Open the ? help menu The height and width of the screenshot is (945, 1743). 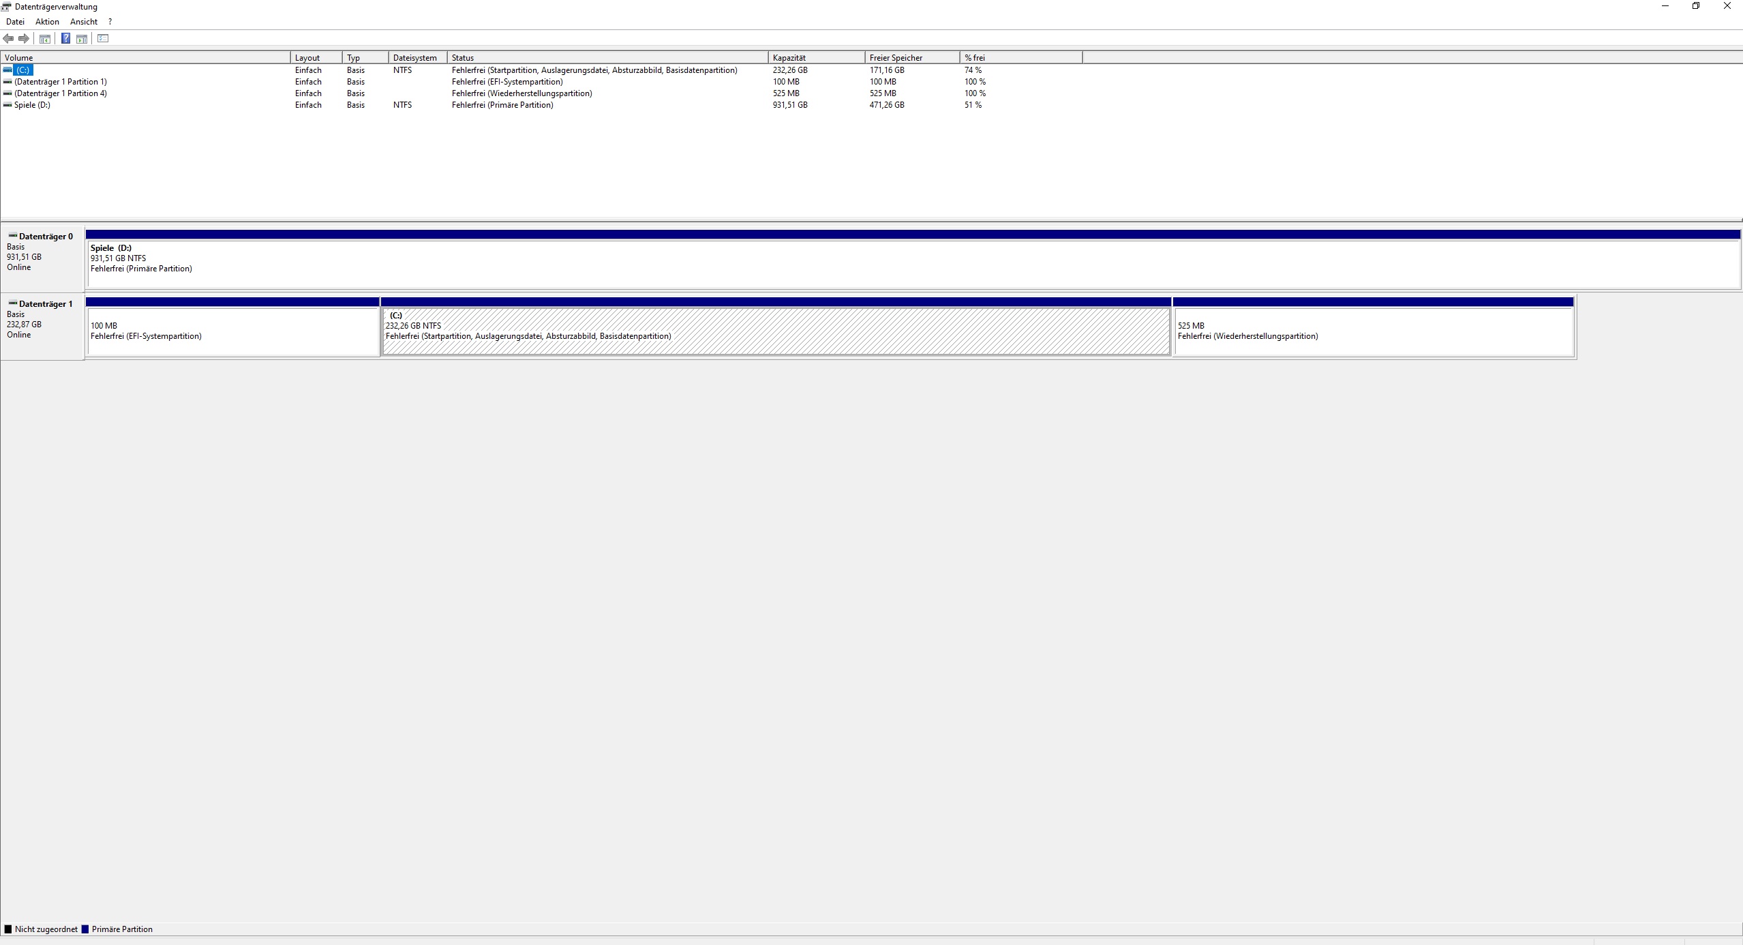click(x=110, y=22)
